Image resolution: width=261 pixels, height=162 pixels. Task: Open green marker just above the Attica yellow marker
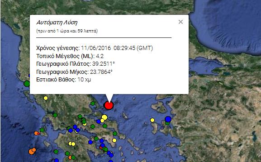coord(115,134)
